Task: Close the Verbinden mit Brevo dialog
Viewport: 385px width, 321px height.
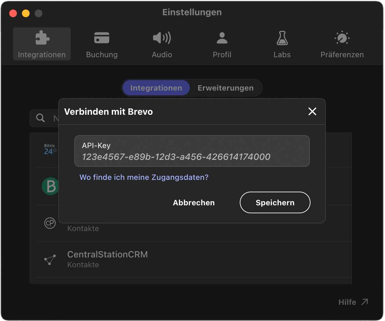Action: [x=312, y=111]
